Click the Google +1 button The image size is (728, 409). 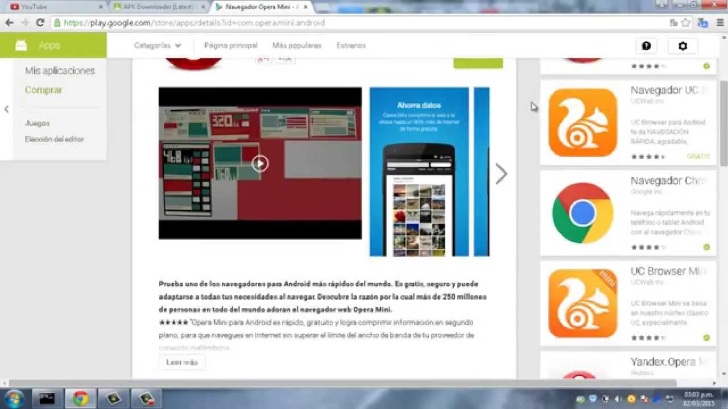[263, 59]
